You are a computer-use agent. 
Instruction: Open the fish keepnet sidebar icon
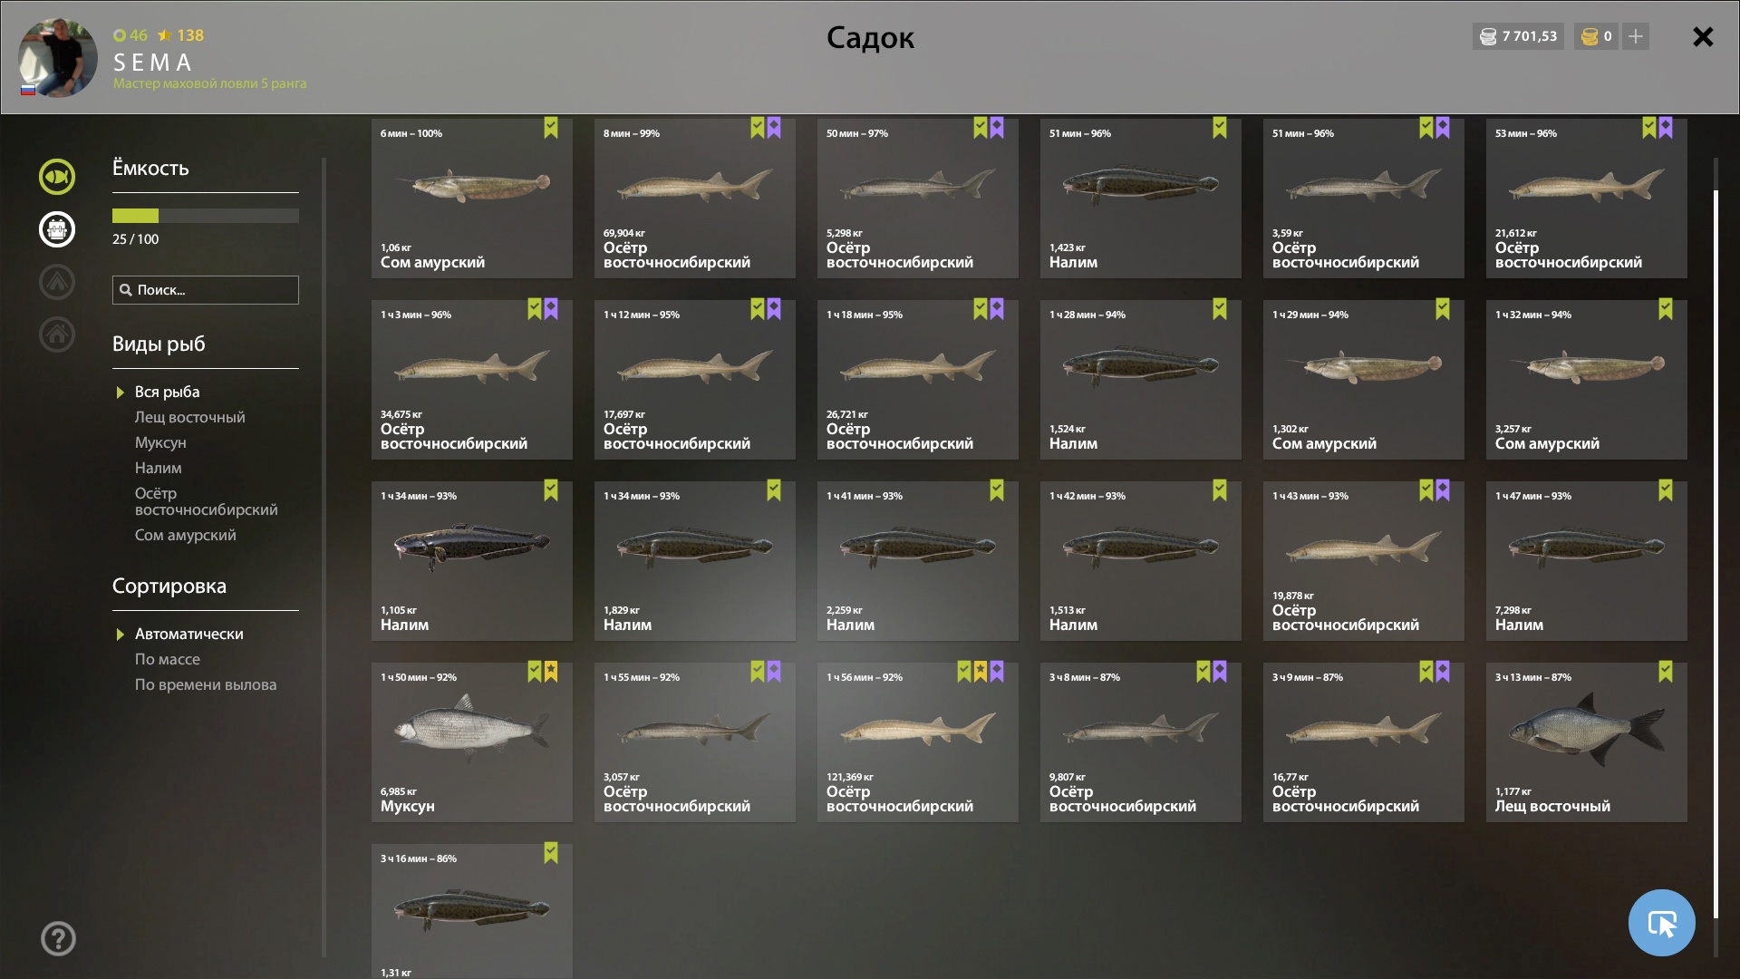click(x=57, y=177)
